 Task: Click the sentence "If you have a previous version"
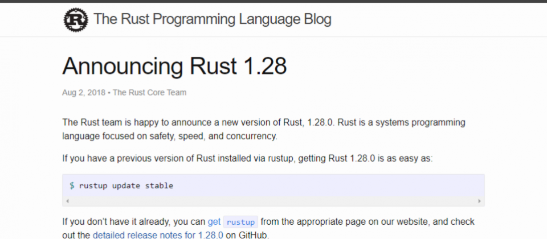point(247,159)
